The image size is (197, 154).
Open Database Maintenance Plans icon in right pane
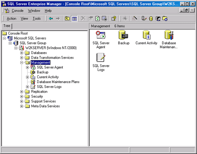click(169, 35)
